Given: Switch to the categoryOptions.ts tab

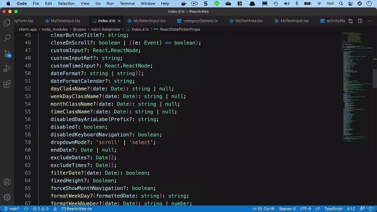Looking at the screenshot, I should coord(198,21).
